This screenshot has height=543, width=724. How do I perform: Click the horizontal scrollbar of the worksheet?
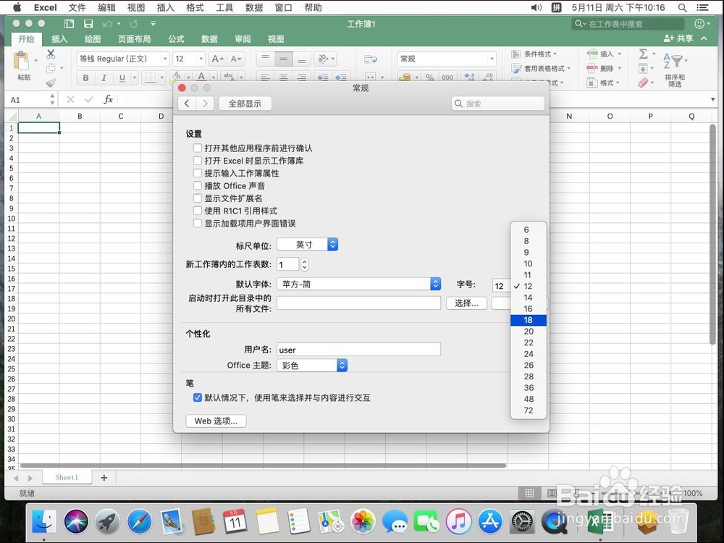coord(264,466)
